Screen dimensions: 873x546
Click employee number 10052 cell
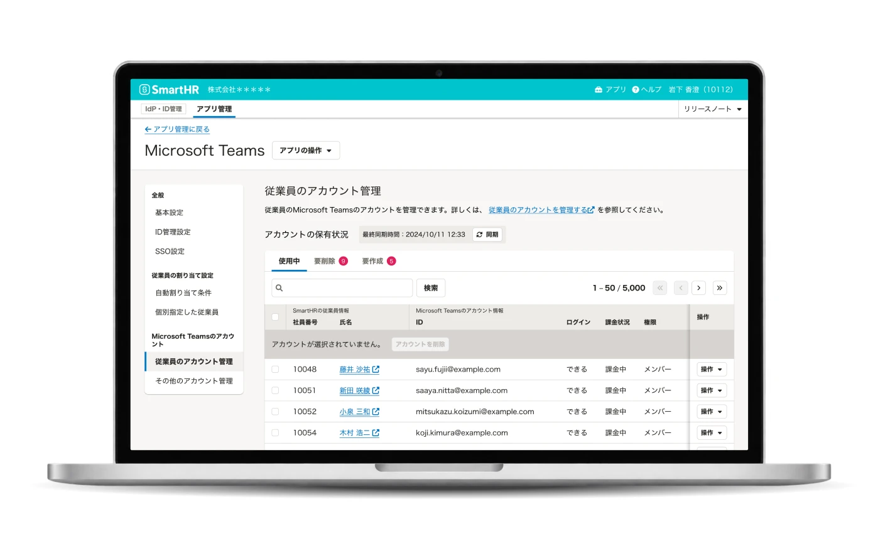[x=305, y=412]
